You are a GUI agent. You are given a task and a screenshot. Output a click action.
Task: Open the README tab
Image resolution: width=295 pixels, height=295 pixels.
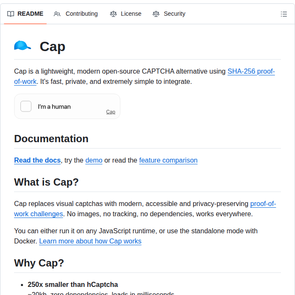pyautogui.click(x=25, y=14)
